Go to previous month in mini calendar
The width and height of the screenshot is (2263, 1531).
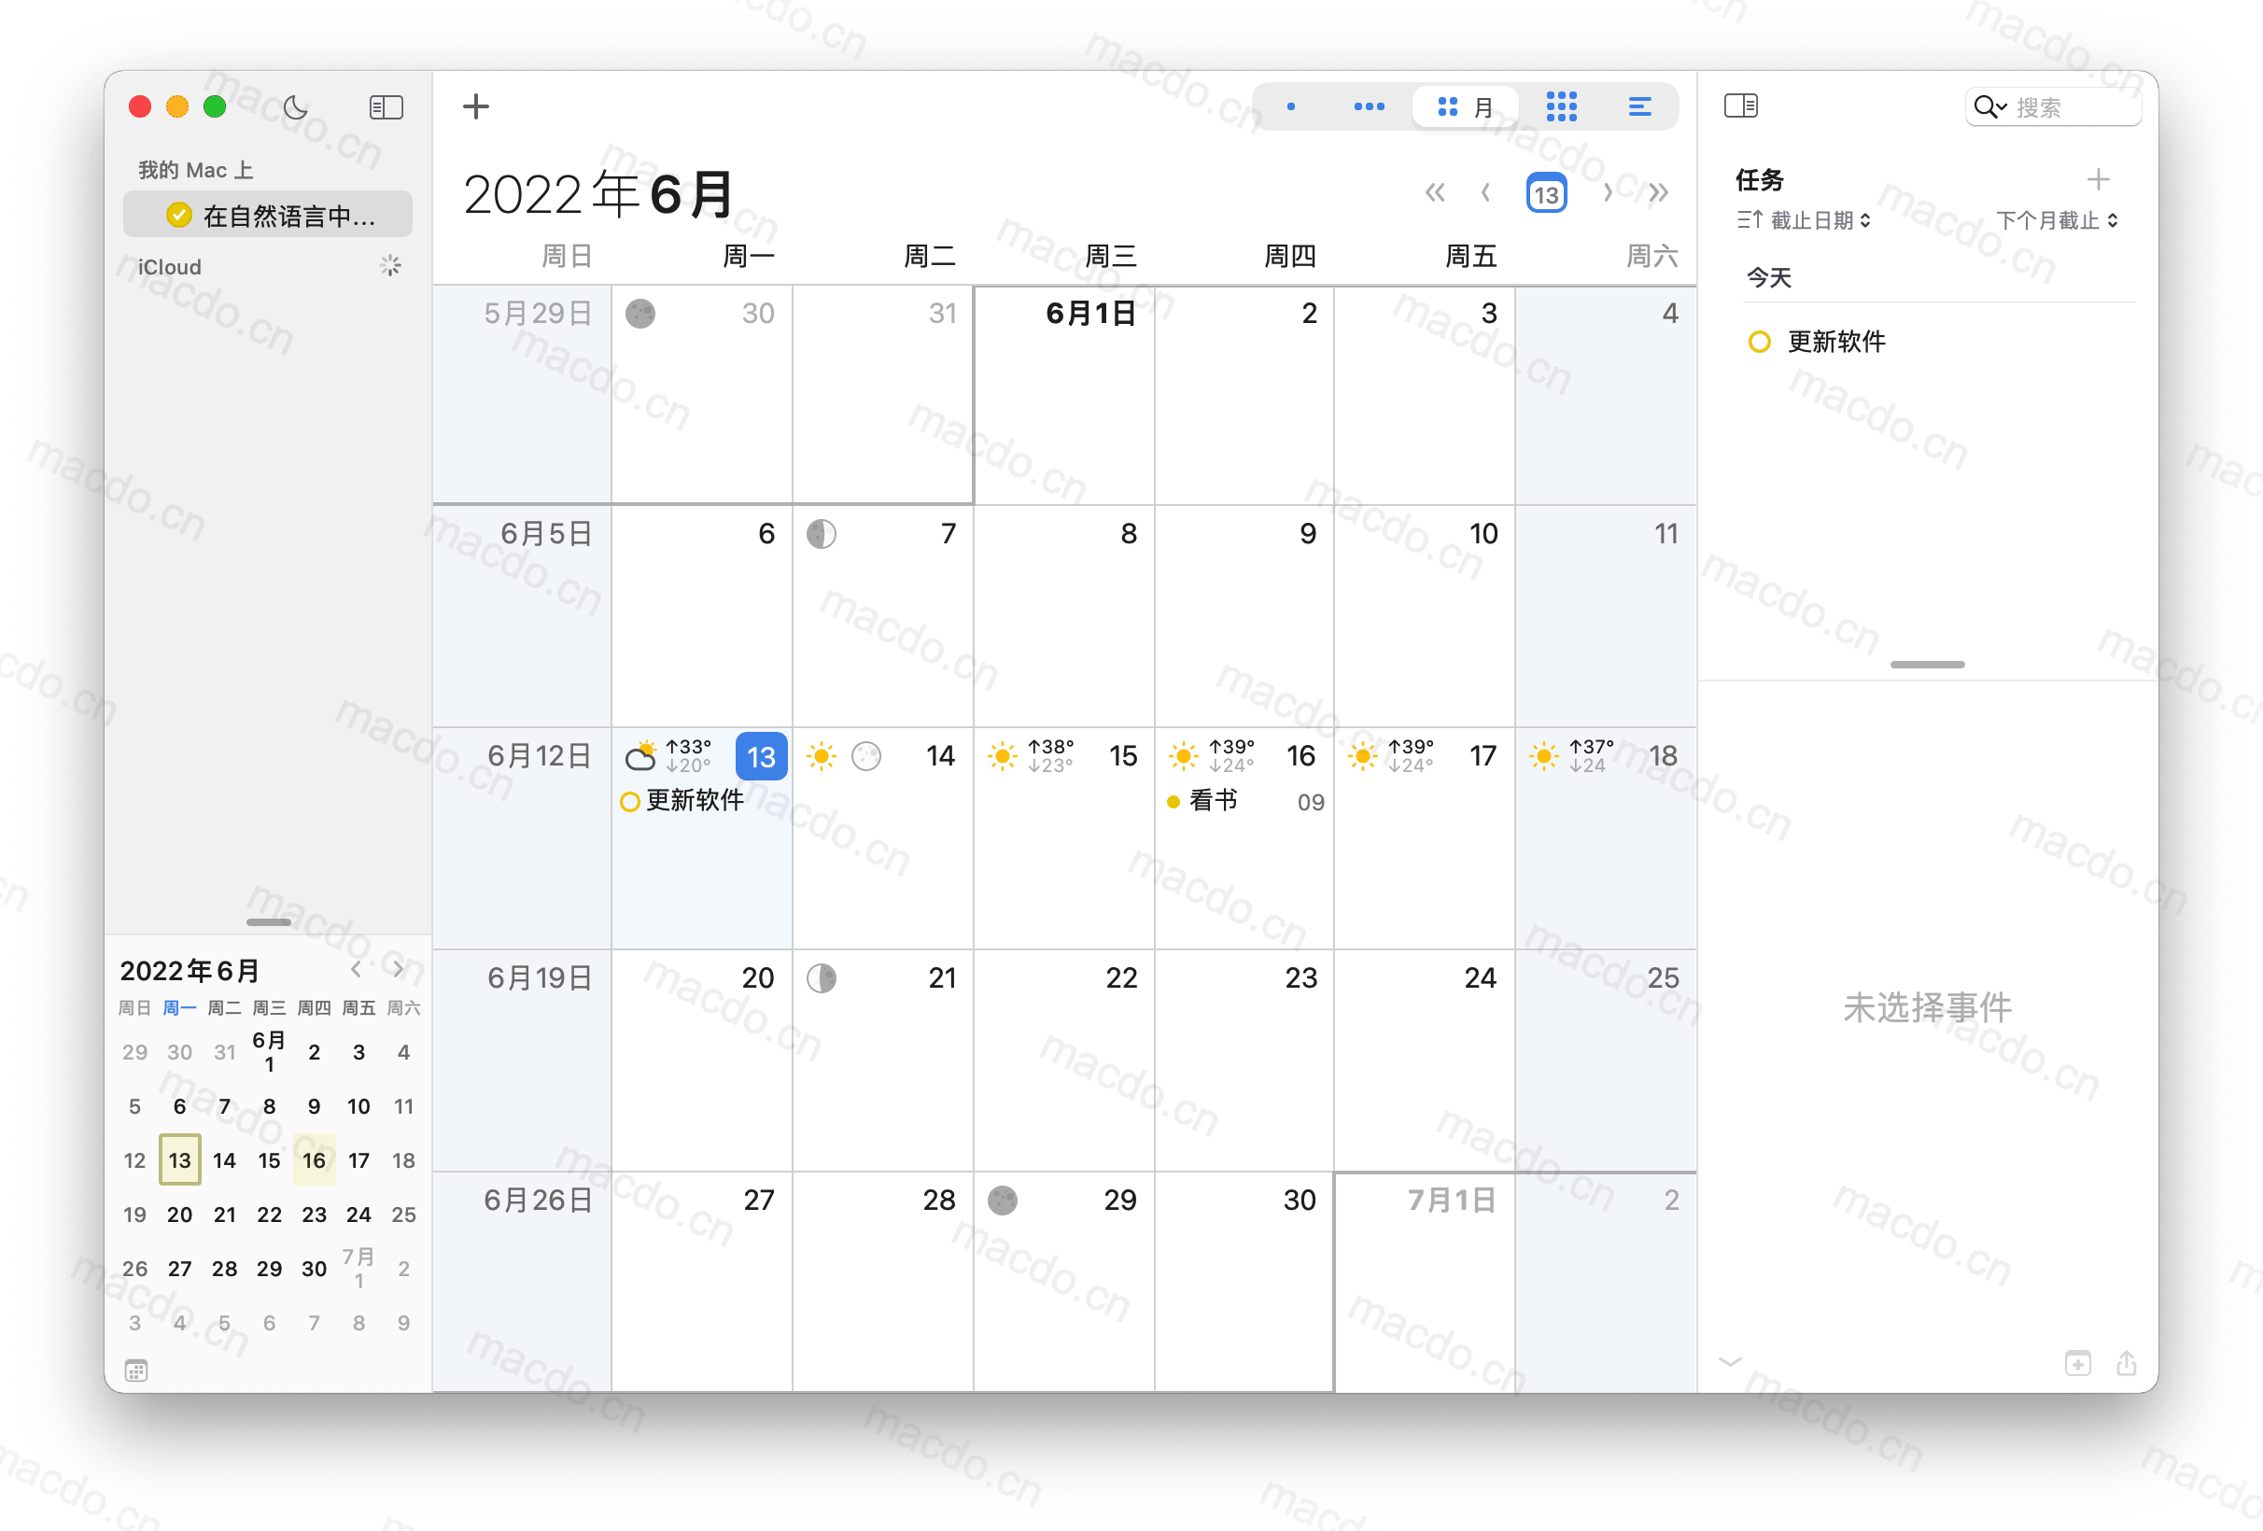tap(357, 969)
